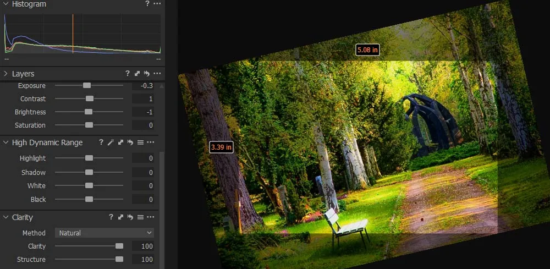Click High Dynamic Range auto-adjust wand icon
The height and width of the screenshot is (269, 550).
(111, 142)
